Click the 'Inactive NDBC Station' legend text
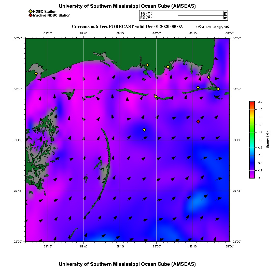The width and height of the screenshot is (280, 267). (x=52, y=16)
